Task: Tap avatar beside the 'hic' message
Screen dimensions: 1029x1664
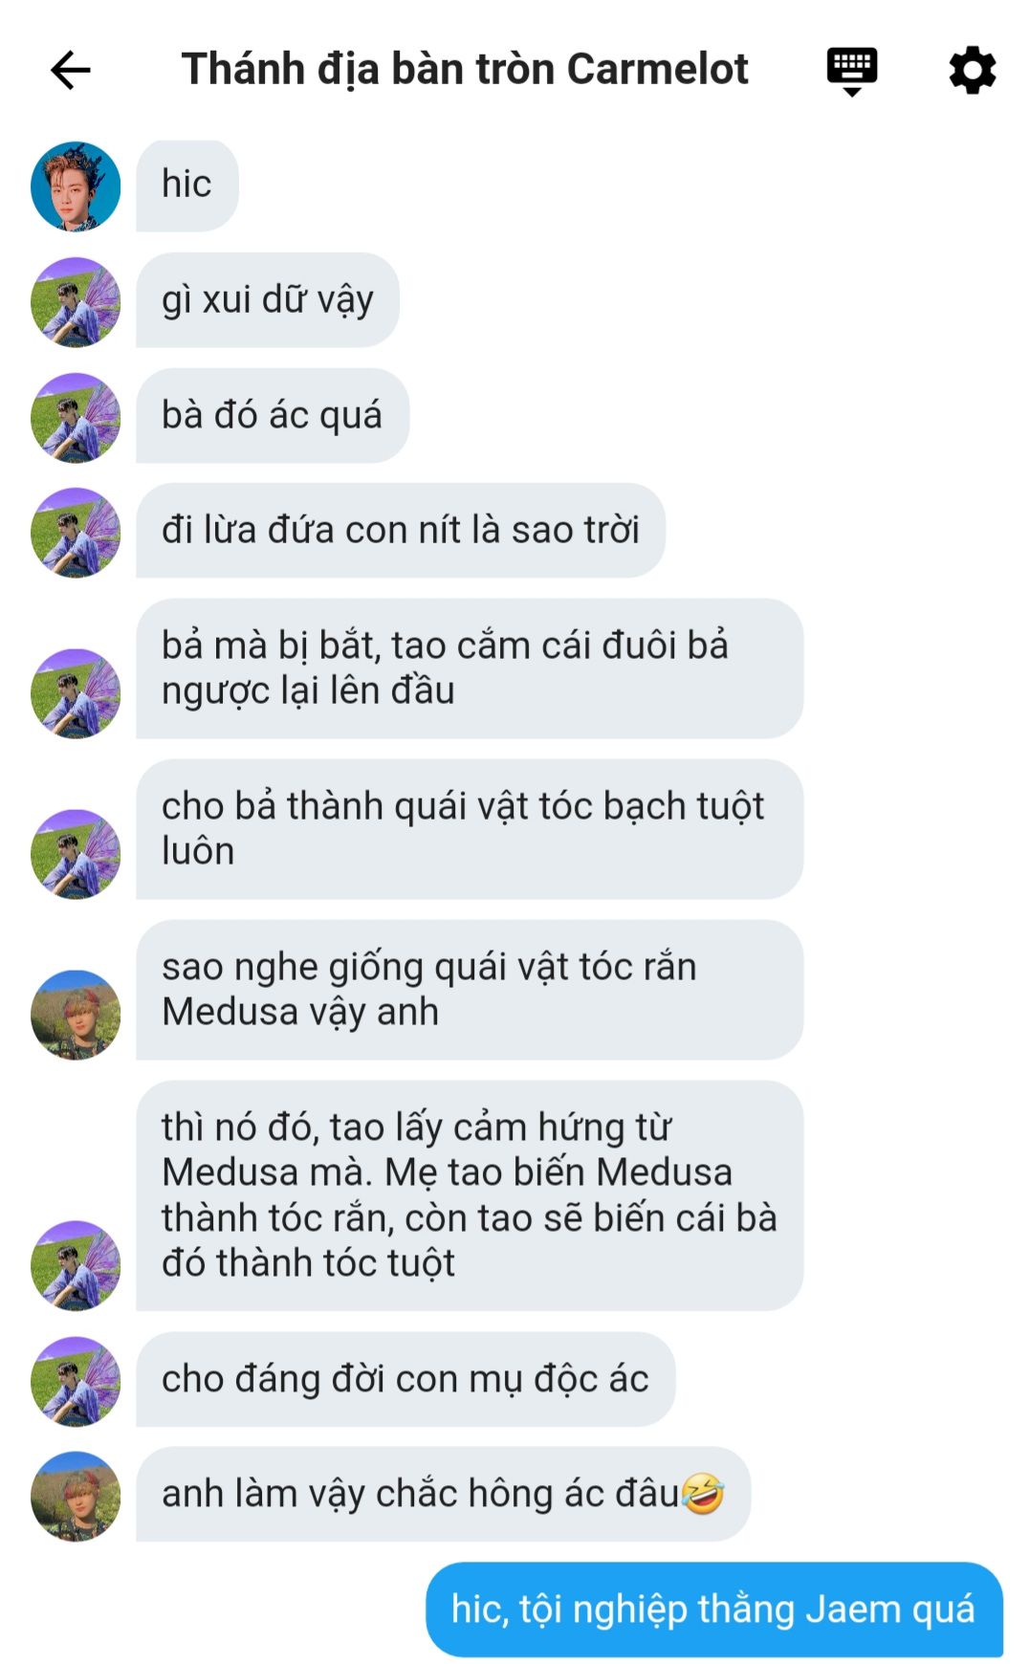Action: pyautogui.click(x=76, y=186)
